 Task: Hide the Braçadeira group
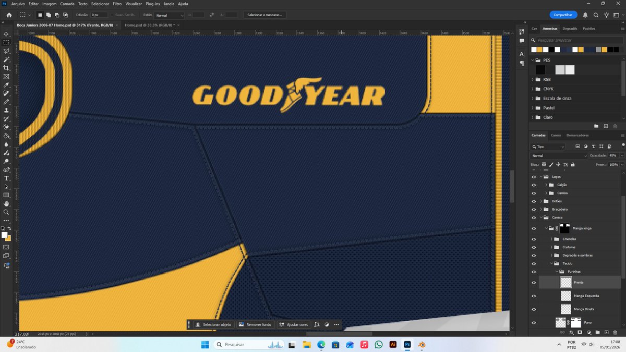[533, 209]
